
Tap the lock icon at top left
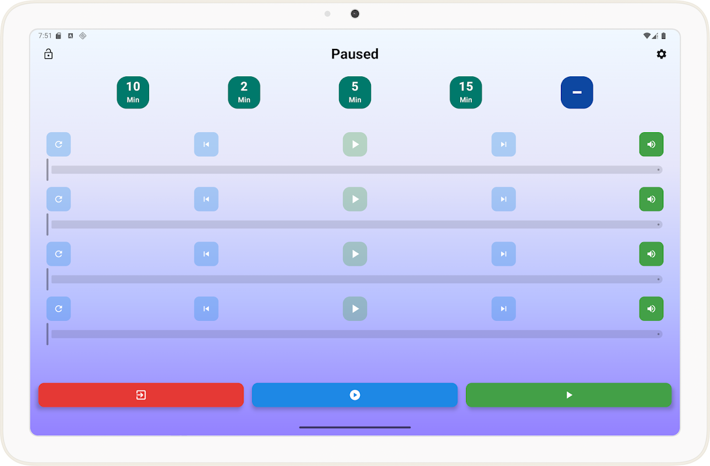(x=48, y=54)
